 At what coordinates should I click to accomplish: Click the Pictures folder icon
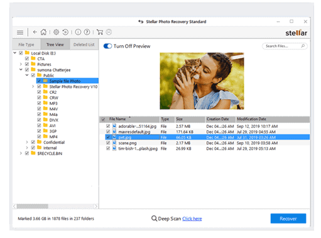click(33, 64)
